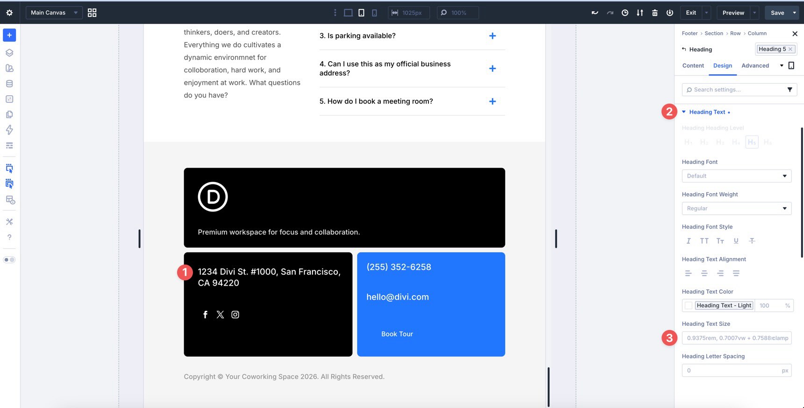
Task: Click the Save button
Action: [777, 13]
